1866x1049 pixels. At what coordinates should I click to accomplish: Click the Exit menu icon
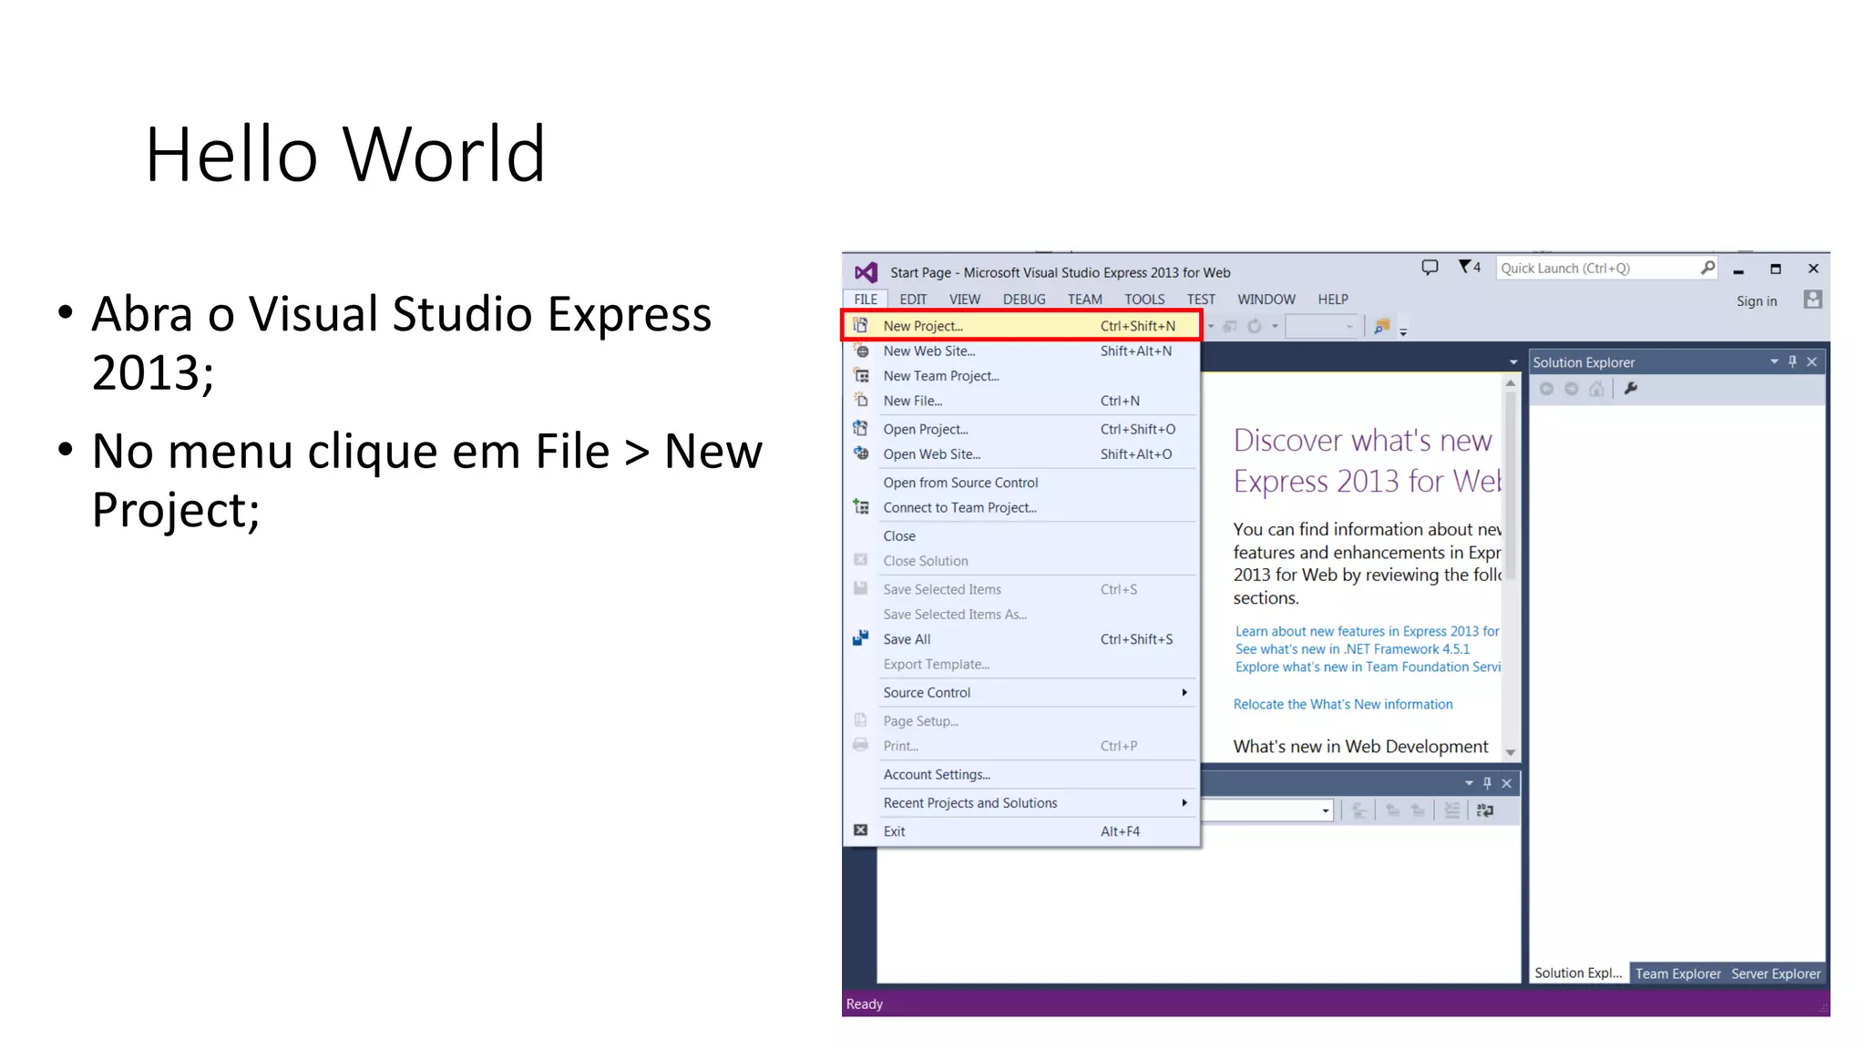click(860, 830)
